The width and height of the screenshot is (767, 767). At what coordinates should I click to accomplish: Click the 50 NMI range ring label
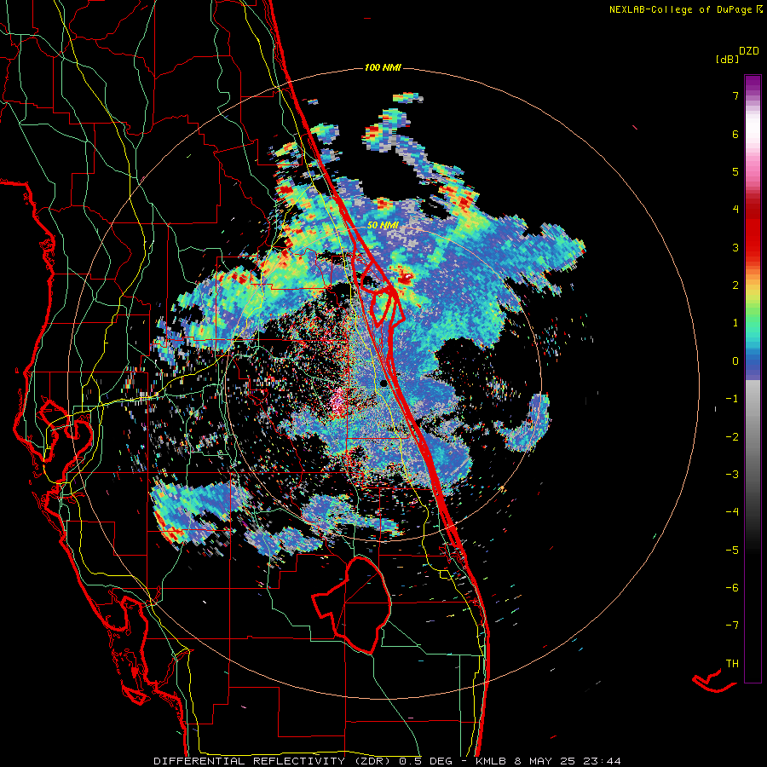tap(383, 225)
